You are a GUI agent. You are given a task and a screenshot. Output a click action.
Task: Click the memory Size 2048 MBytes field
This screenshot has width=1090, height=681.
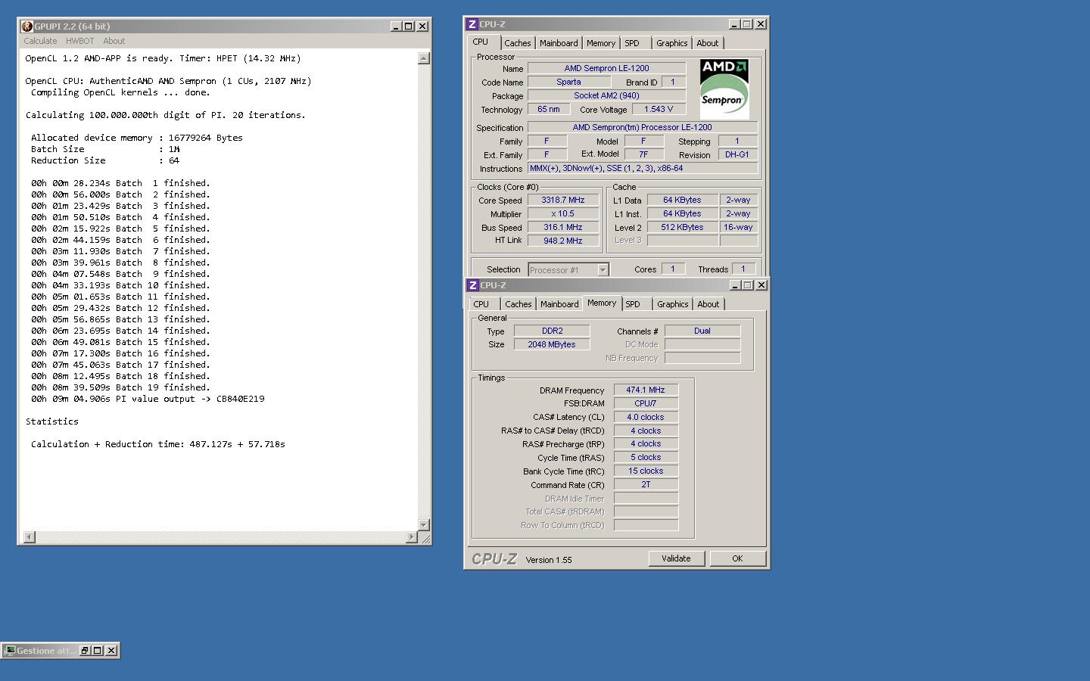[552, 345]
